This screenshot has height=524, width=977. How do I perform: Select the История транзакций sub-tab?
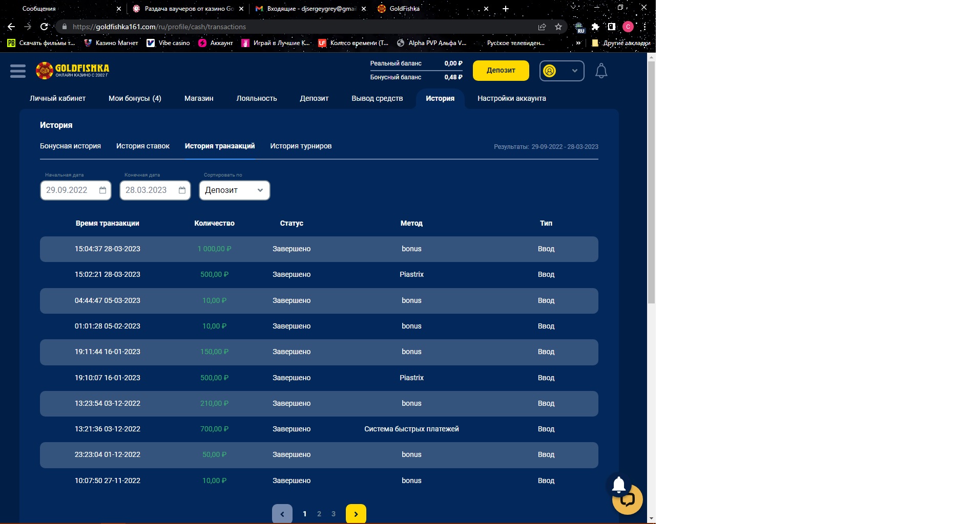220,146
